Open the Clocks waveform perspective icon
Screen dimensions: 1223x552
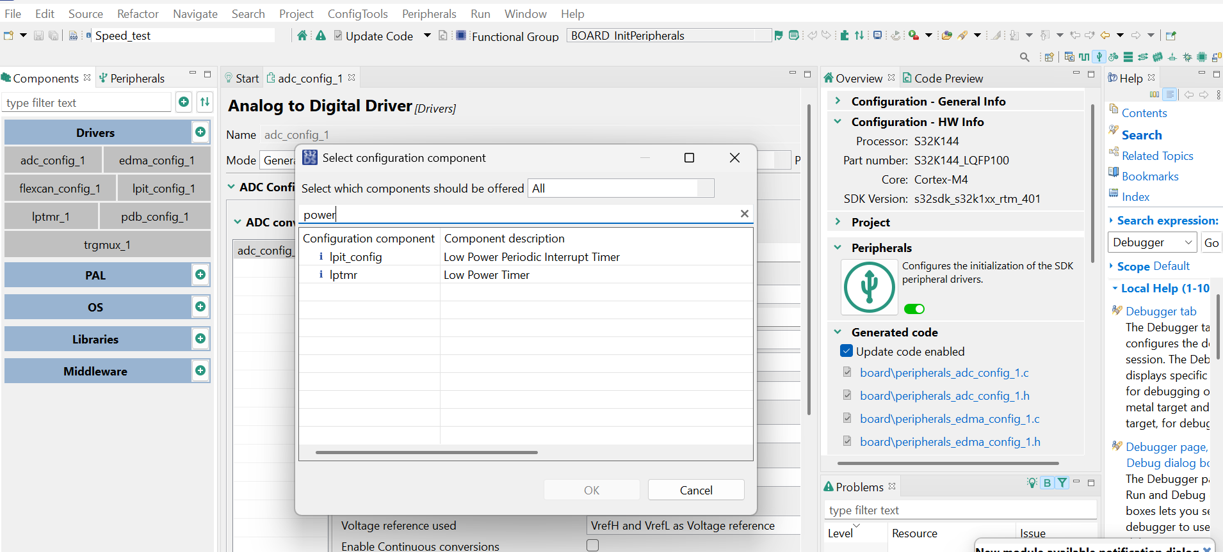click(x=1084, y=57)
